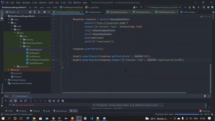This screenshot has height=121, width=215.
Task: Open Windows Start menu
Action: tap(3, 118)
